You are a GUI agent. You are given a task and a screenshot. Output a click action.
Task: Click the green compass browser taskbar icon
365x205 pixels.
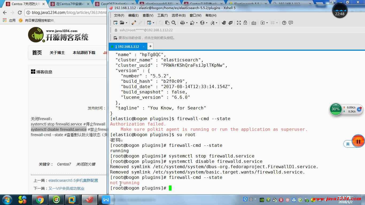click(x=56, y=199)
